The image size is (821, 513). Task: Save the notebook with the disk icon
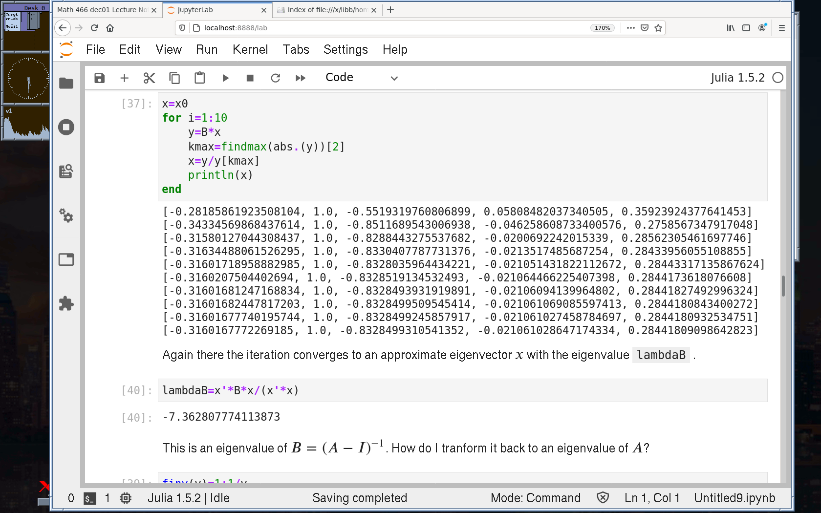tap(100, 78)
